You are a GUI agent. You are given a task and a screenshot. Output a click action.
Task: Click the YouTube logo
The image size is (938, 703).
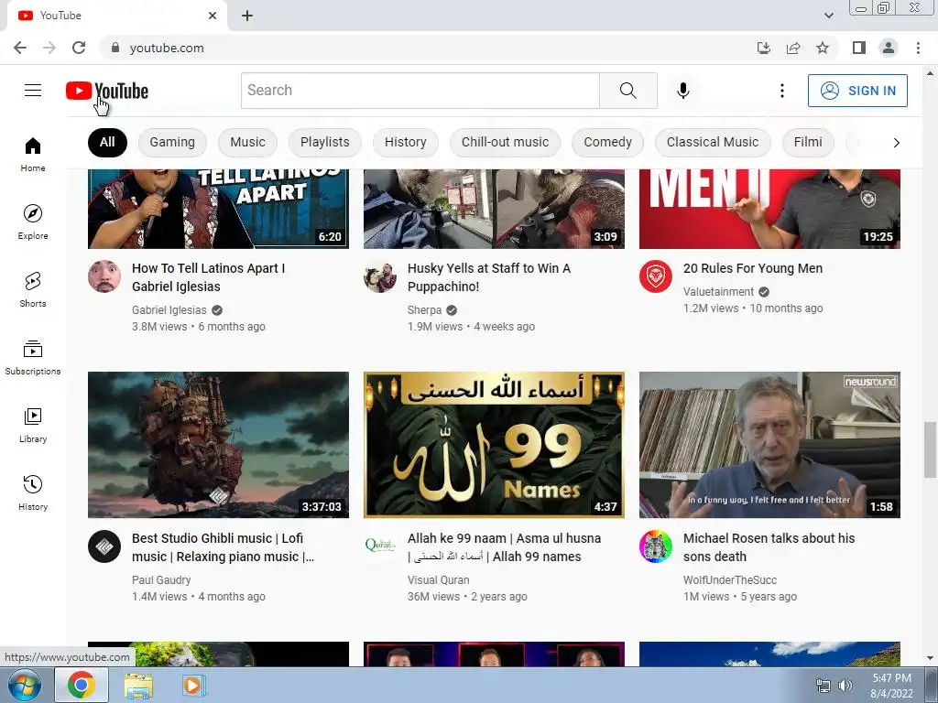[x=107, y=91]
